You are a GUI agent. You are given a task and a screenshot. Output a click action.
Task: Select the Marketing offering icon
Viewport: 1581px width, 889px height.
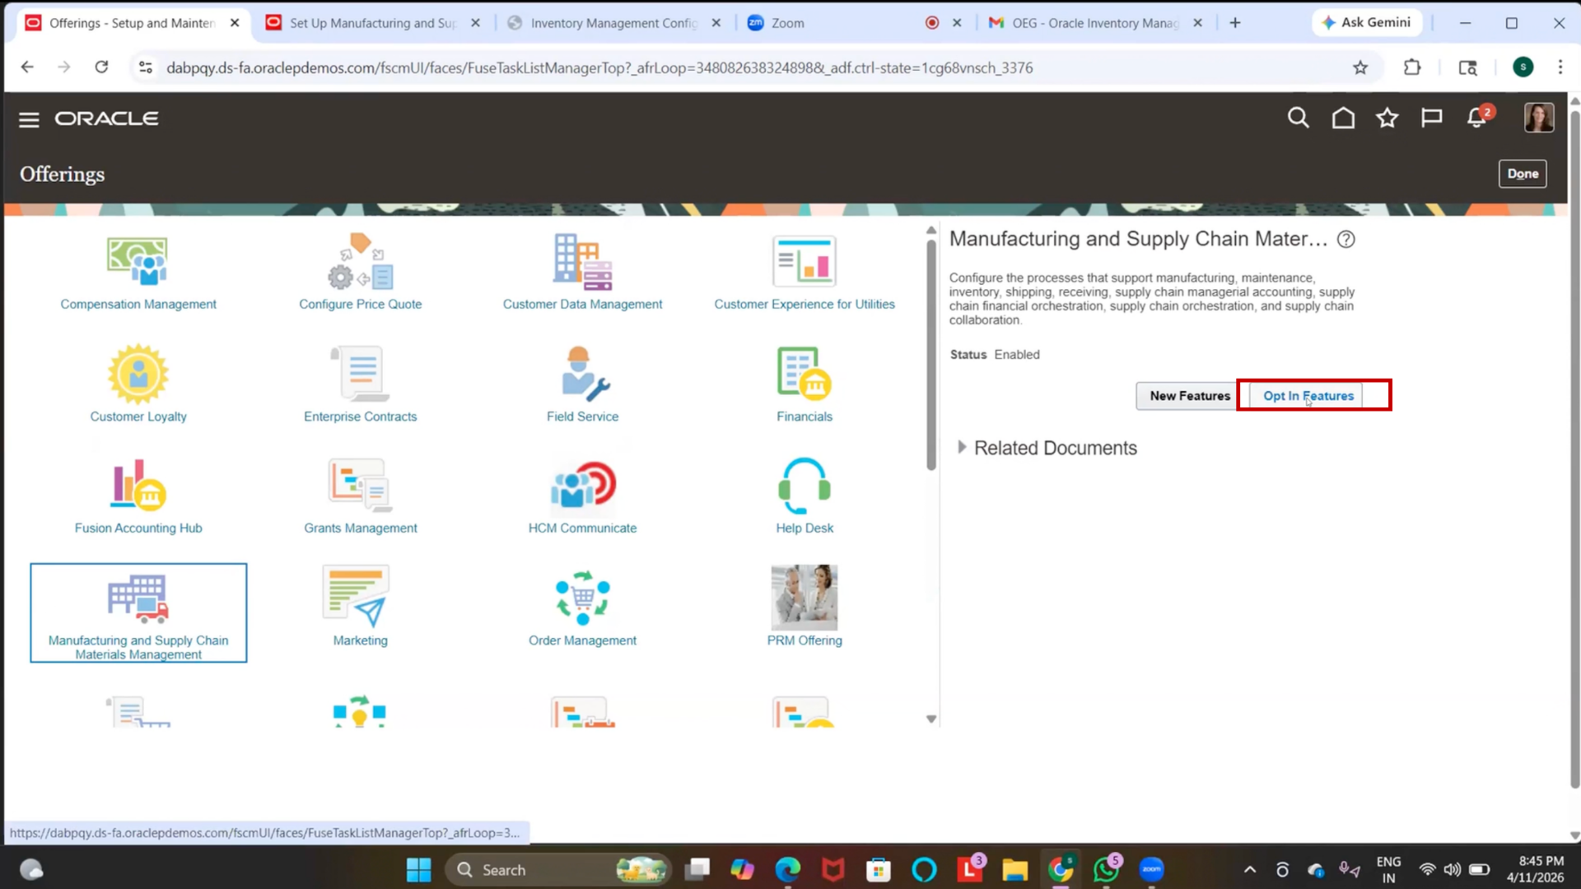[x=356, y=597]
